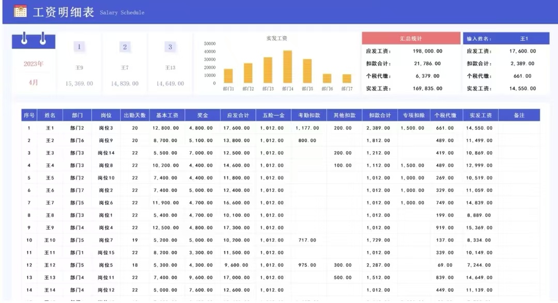Select the 实发工资 column header in the table
The height and width of the screenshot is (303, 558).
pyautogui.click(x=481, y=115)
